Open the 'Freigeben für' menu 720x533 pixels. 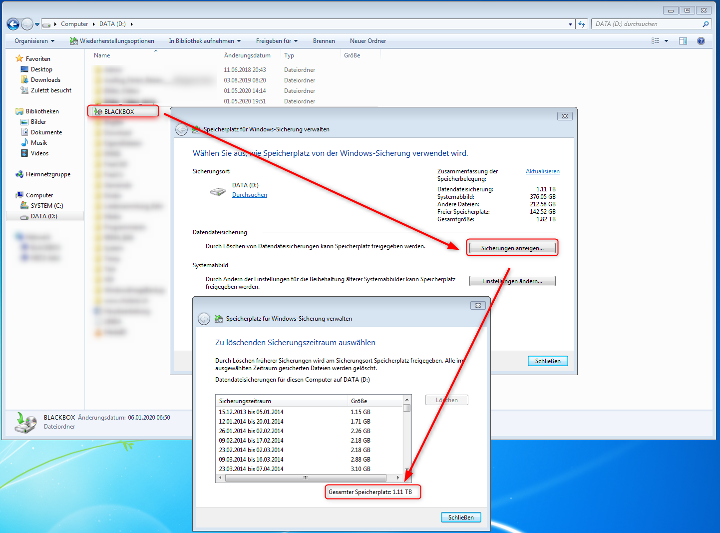click(277, 41)
